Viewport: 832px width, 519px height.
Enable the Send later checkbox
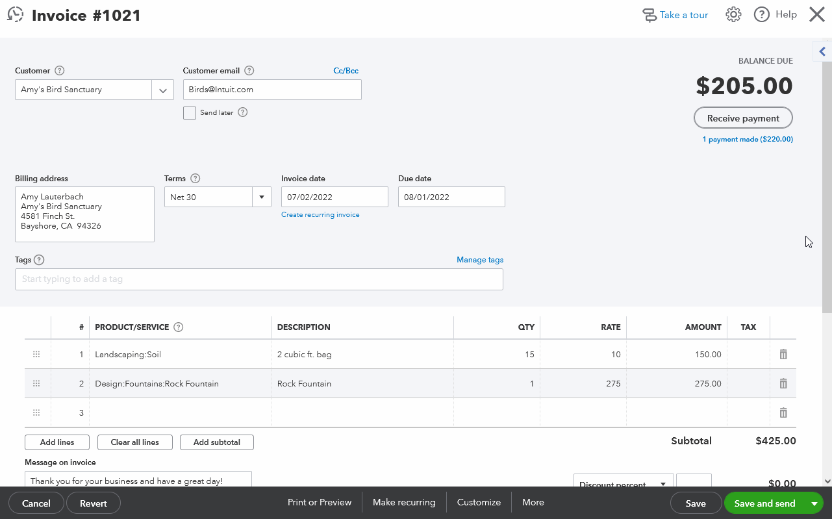190,113
